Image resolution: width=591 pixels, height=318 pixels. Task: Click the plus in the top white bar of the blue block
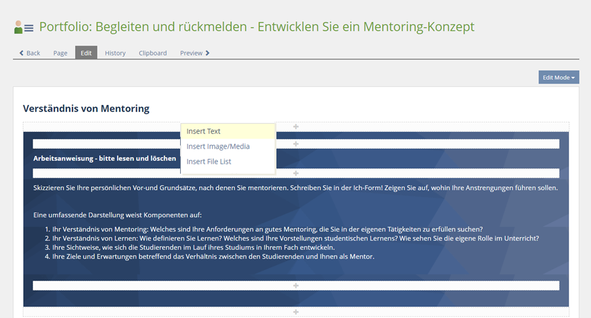pyautogui.click(x=296, y=144)
